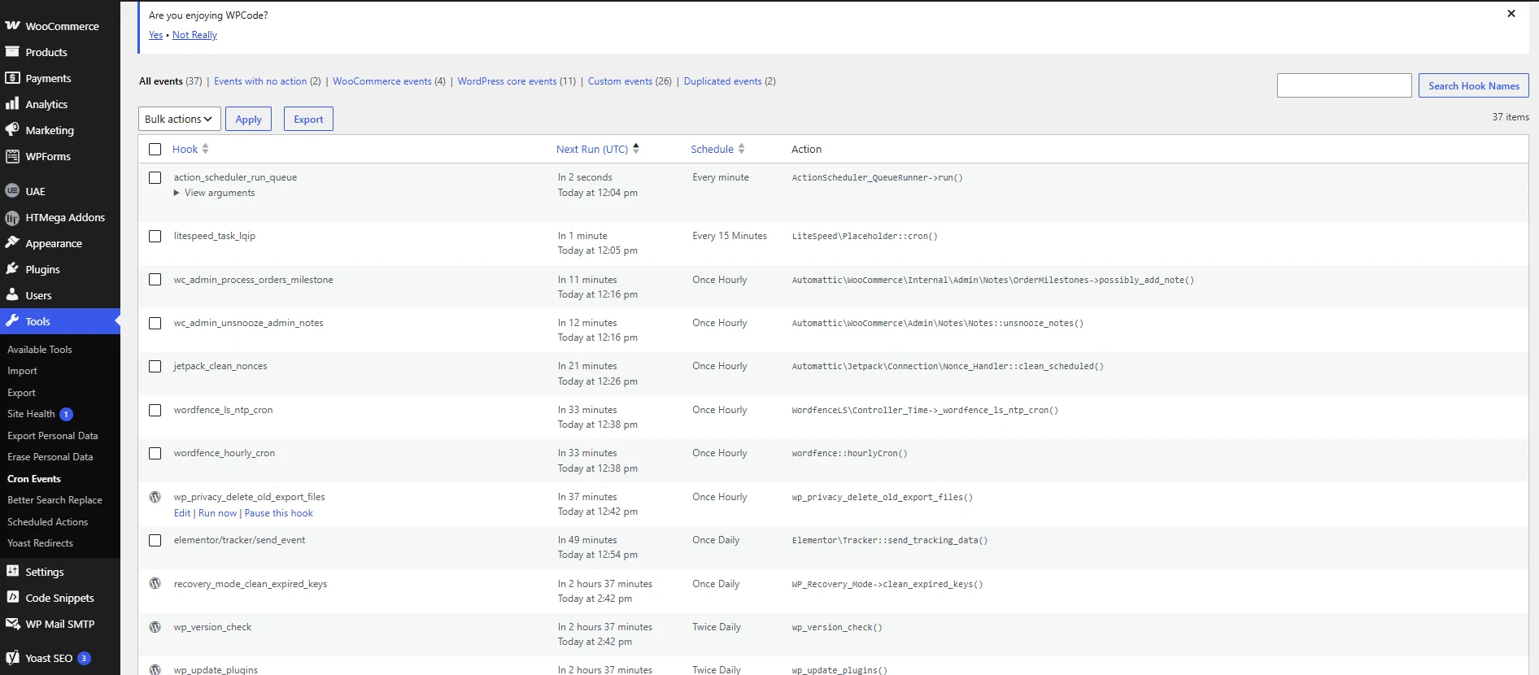Check the wordfence_ls_ntp_cron checkbox
This screenshot has height=675, width=1539.
[155, 410]
